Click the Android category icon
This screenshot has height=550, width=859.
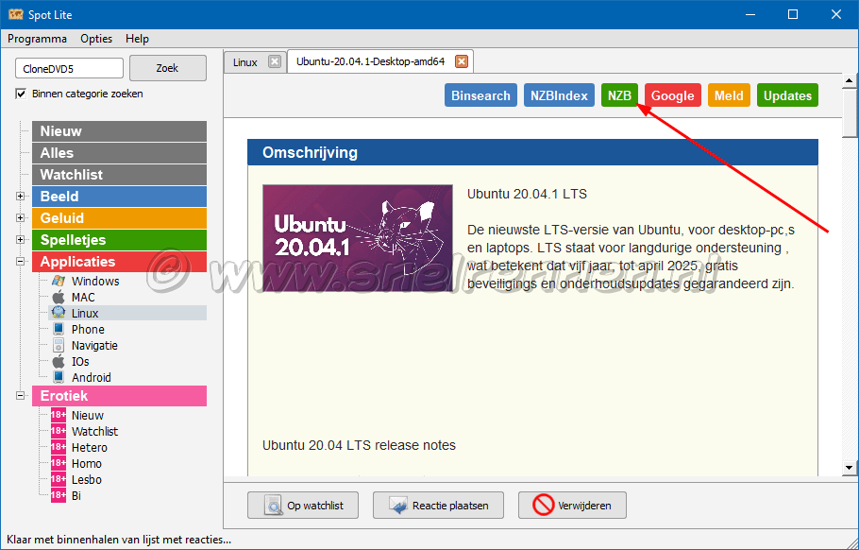(x=59, y=377)
